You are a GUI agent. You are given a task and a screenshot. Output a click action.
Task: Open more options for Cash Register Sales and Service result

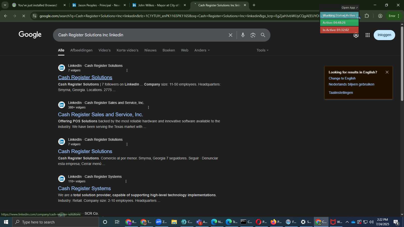[148, 107]
